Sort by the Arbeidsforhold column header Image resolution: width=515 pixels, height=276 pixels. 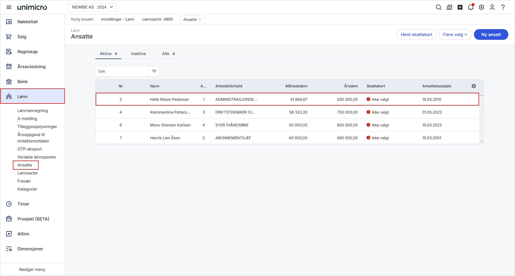point(229,86)
